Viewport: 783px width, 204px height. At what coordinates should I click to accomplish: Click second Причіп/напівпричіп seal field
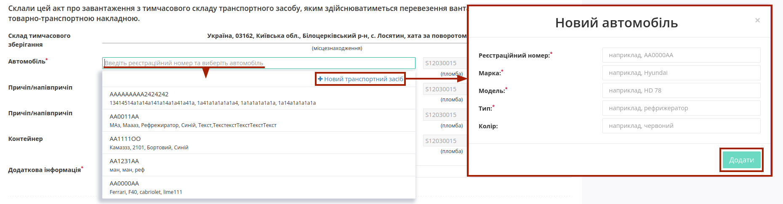(445, 115)
